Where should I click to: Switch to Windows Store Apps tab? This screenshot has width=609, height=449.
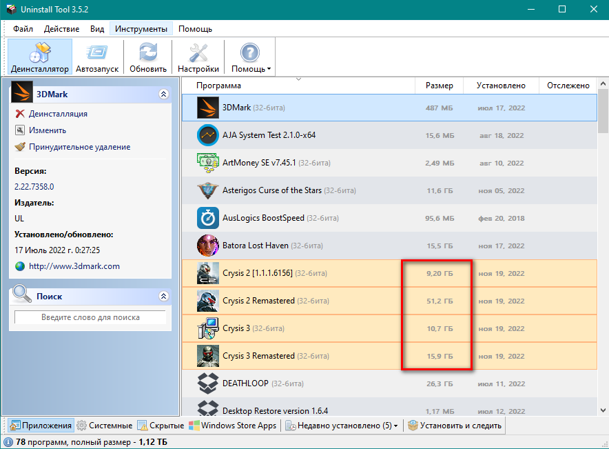233,426
